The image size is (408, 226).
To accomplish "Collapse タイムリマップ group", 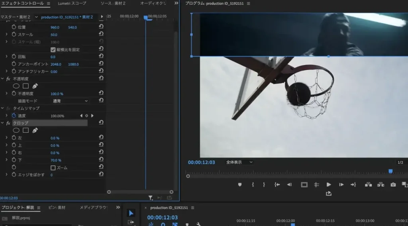I will click(2, 108).
